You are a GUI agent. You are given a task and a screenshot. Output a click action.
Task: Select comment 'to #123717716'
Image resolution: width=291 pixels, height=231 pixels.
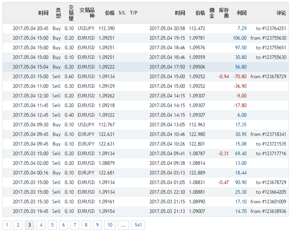(x=271, y=154)
